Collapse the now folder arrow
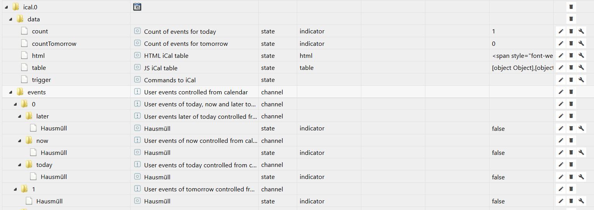The image size is (594, 210). [x=19, y=141]
